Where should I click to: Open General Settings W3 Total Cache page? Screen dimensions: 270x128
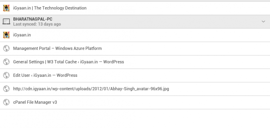[x=68, y=62]
